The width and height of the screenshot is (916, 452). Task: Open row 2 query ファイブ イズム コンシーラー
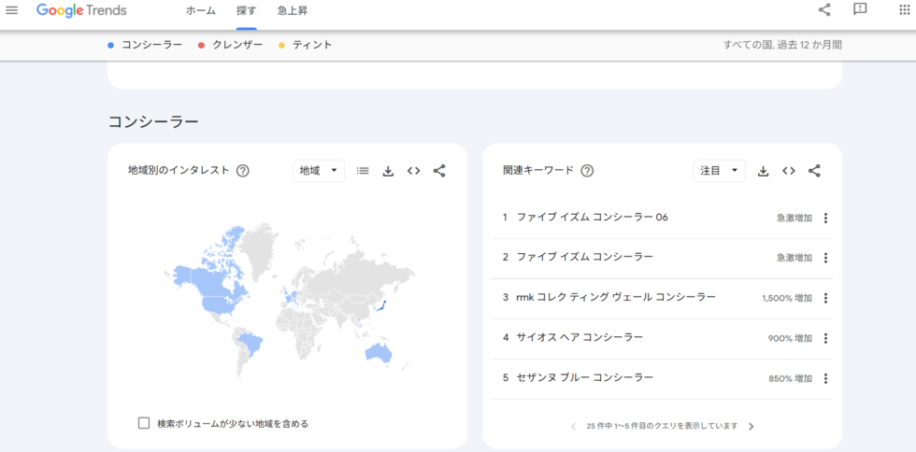point(585,257)
